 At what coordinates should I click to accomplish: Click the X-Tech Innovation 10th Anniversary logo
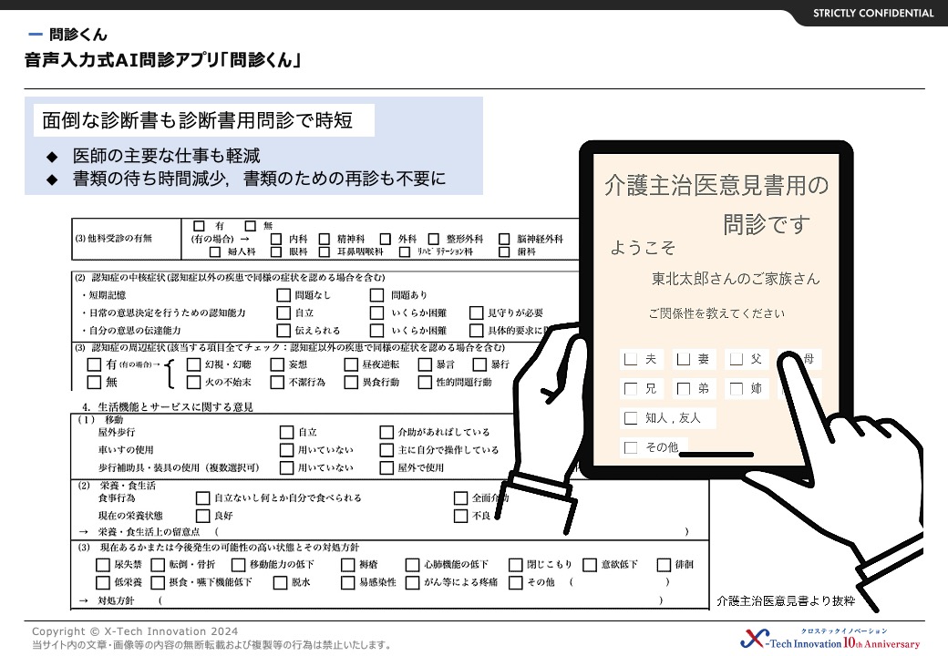tap(830, 639)
